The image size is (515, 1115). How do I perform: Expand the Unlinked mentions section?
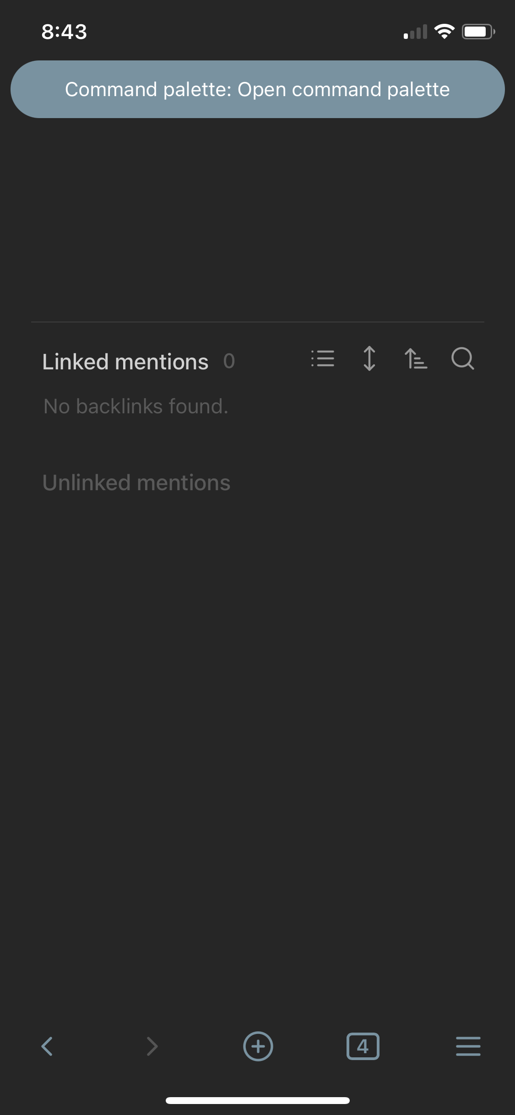click(x=136, y=482)
